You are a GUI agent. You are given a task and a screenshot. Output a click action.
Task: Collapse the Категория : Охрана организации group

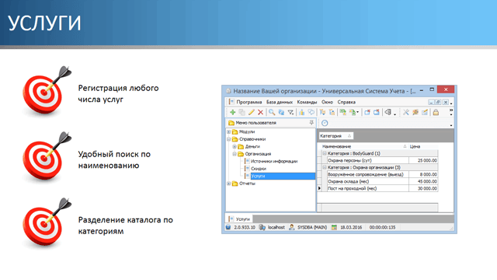[x=325, y=167]
